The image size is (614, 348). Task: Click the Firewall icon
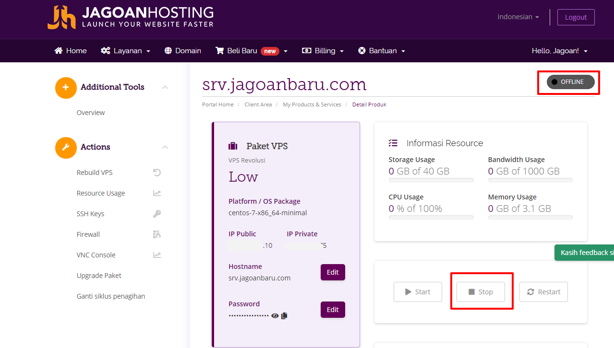click(157, 234)
